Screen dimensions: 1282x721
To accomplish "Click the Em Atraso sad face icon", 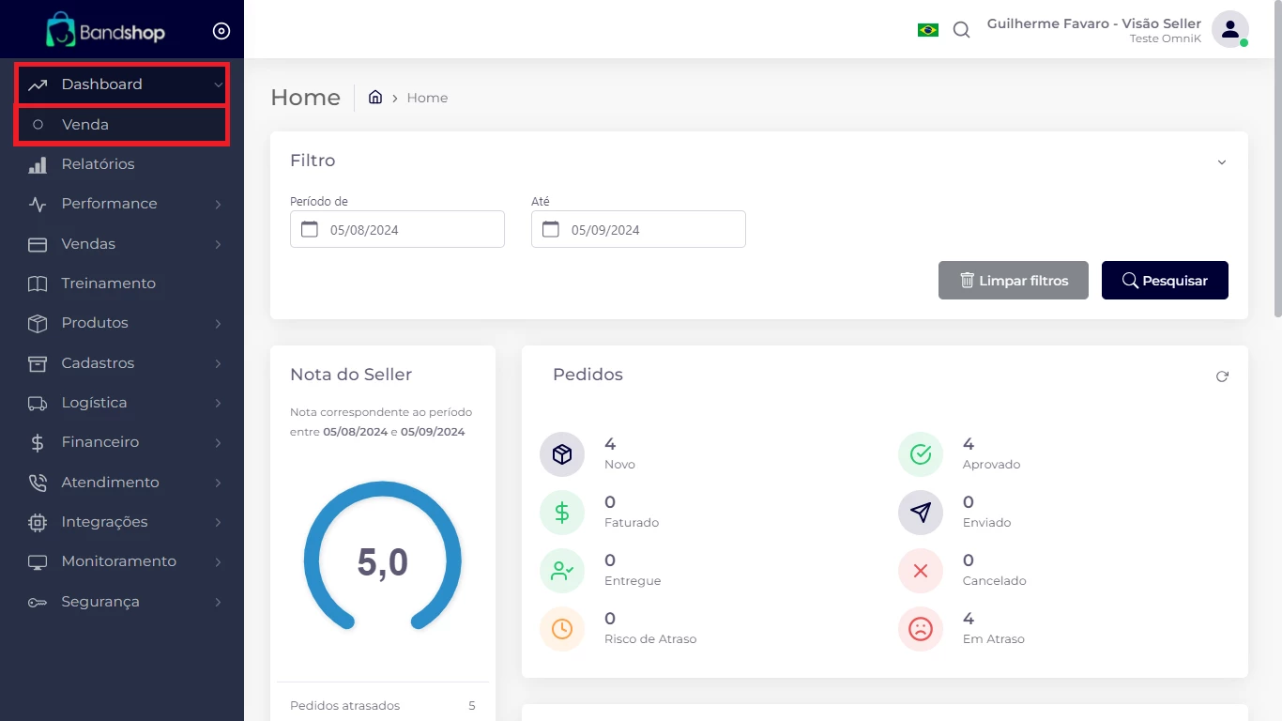I will (x=921, y=629).
